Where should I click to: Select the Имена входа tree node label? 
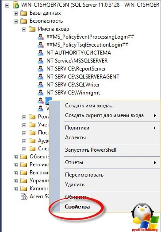click(x=54, y=29)
